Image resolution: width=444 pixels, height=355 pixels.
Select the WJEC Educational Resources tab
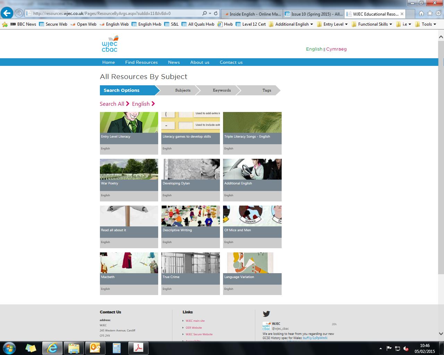click(375, 14)
